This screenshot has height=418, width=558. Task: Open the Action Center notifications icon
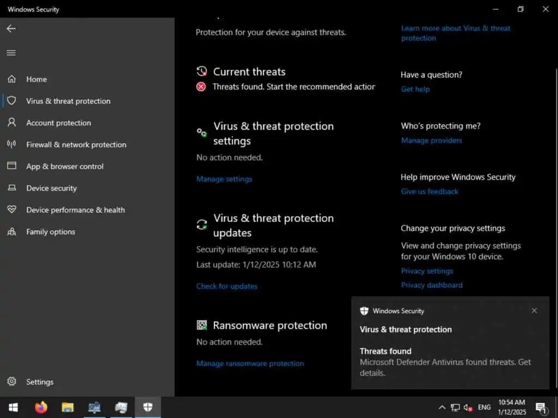[541, 408]
